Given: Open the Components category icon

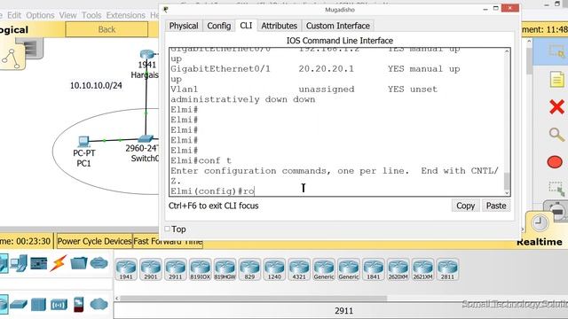Looking at the screenshot, I should tap(39, 263).
